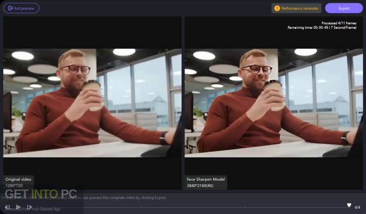Export the enhanced video
The width and height of the screenshot is (366, 214).
point(344,8)
